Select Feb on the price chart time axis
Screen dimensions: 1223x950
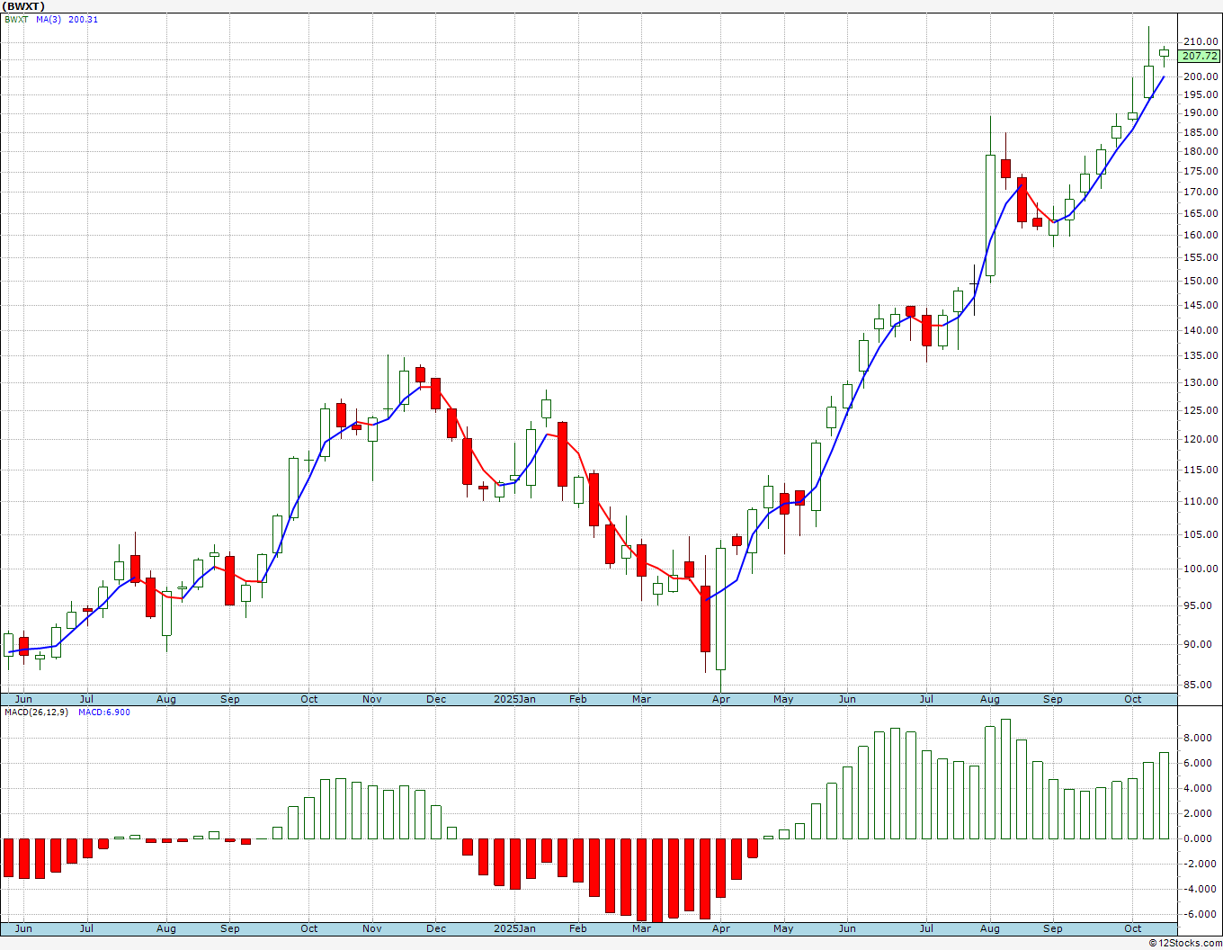(x=577, y=699)
